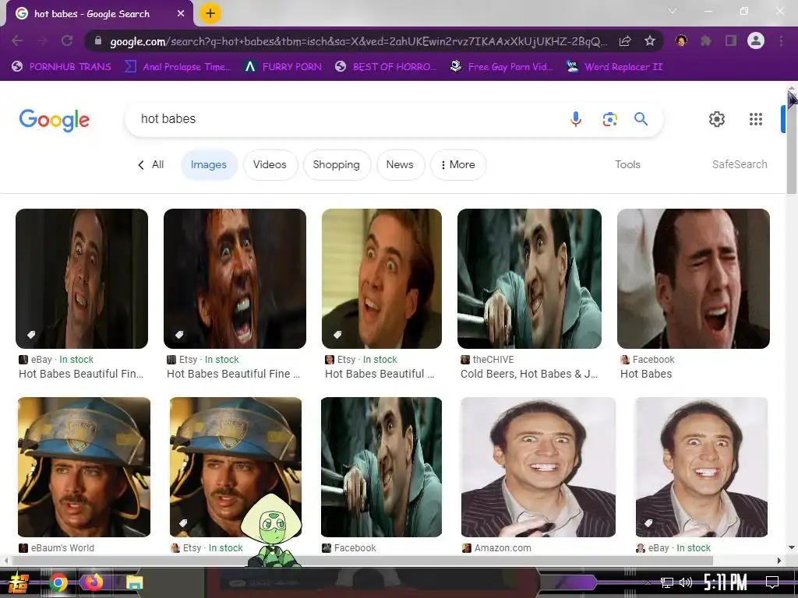This screenshot has height=598, width=798.
Task: Open the eBaum's World firefighter thumbnail
Action: tap(84, 467)
